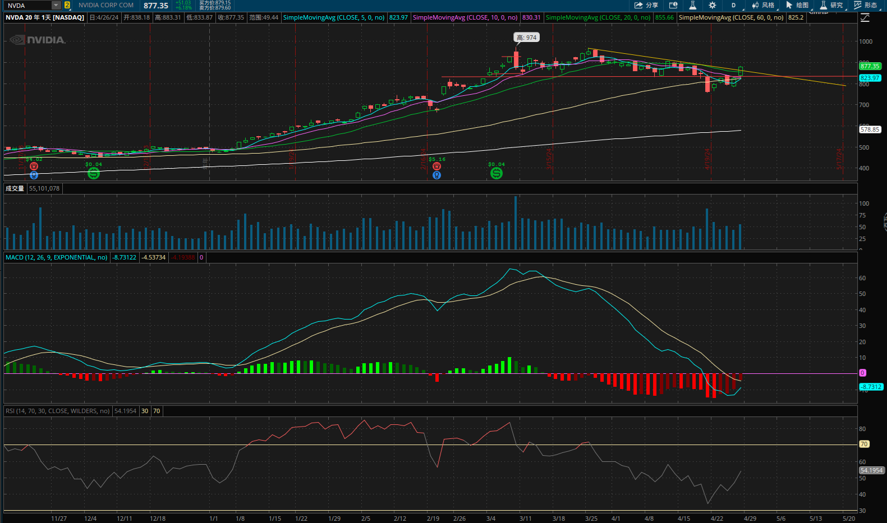Open the quick time frames calendar icon
This screenshot has height=523, width=887.
click(x=673, y=5)
